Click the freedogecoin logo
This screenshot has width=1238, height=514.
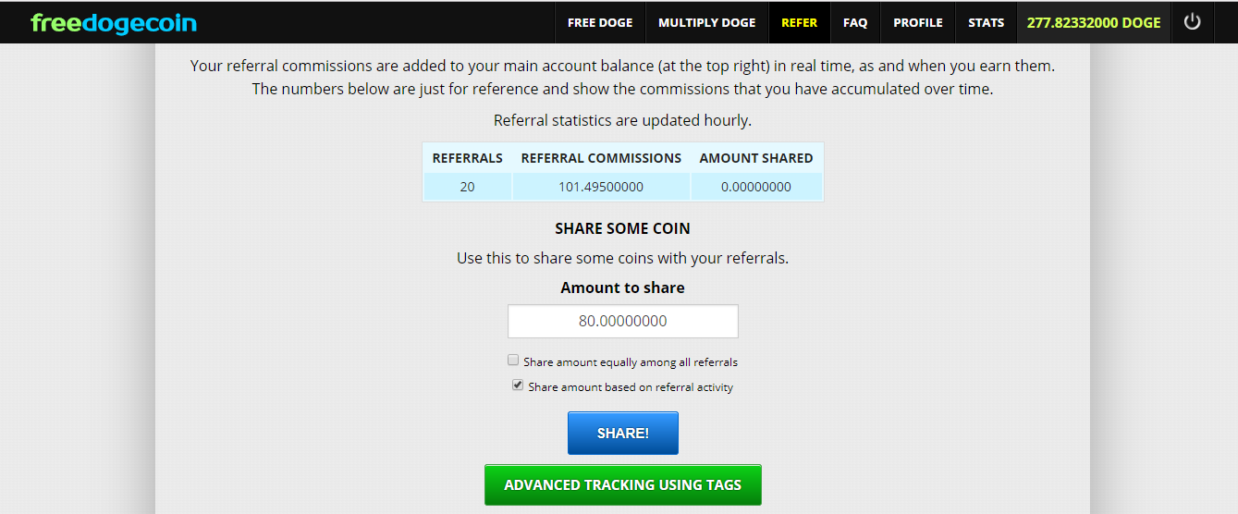(114, 22)
